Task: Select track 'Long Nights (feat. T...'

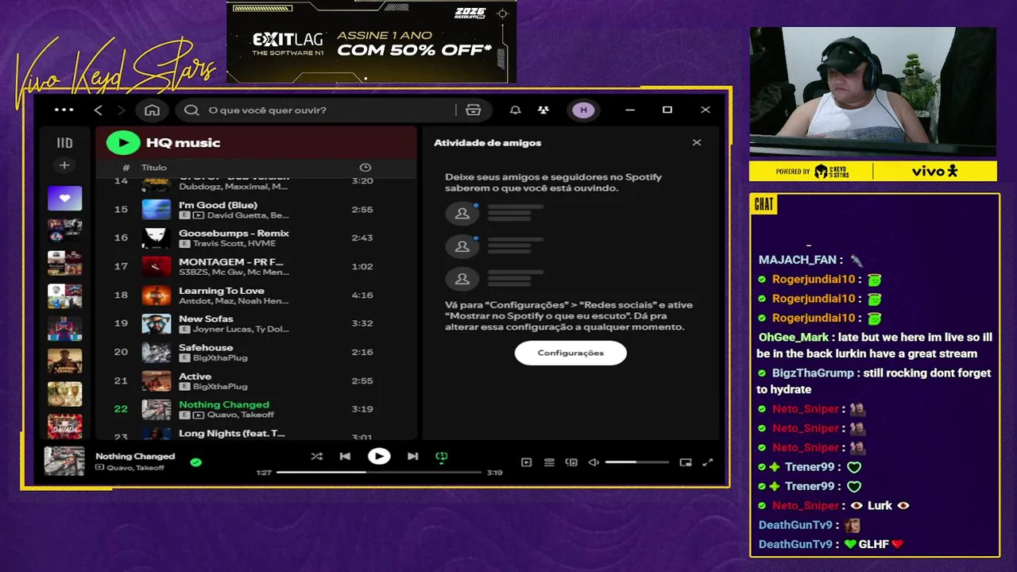Action: tap(256, 434)
